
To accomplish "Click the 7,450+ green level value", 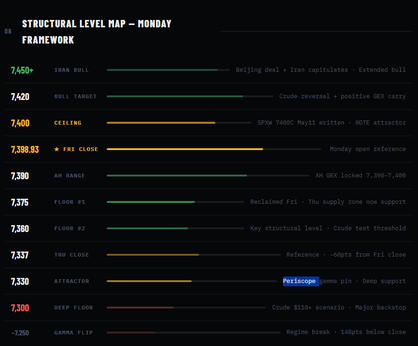I will tap(22, 70).
